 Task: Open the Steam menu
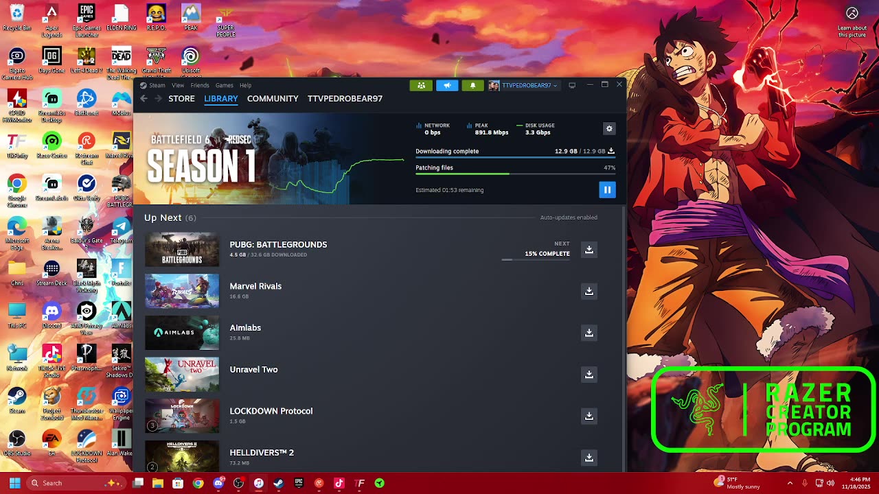[157, 85]
